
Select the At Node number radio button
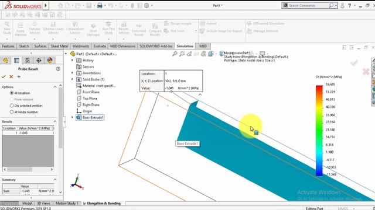[x=12, y=112]
